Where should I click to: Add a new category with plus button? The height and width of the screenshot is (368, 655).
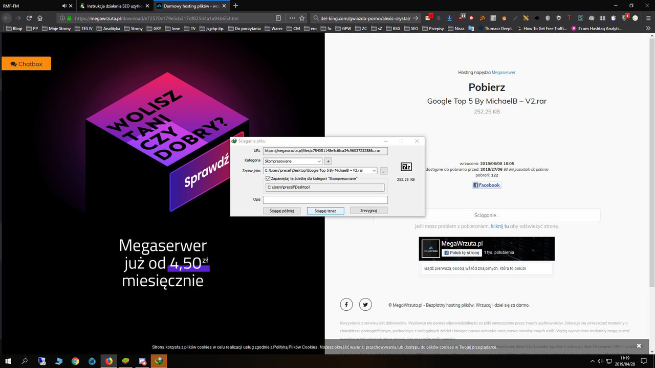(329, 161)
